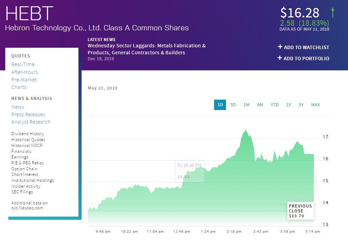Open Analyst Research link

click(x=31, y=122)
